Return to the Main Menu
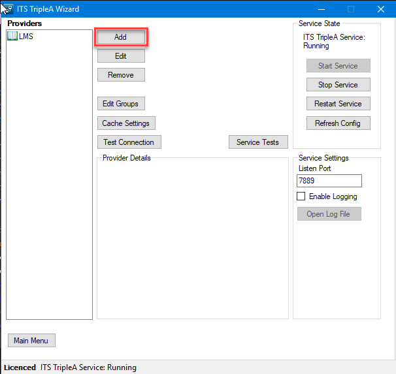The width and height of the screenshot is (396, 374). click(31, 341)
